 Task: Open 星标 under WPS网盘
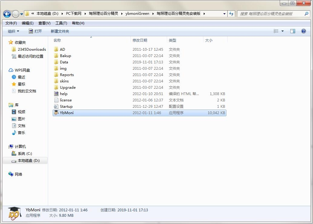pyautogui.click(x=18, y=84)
